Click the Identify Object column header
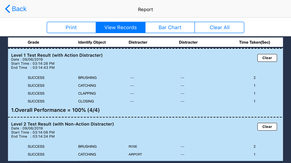 tap(92, 42)
